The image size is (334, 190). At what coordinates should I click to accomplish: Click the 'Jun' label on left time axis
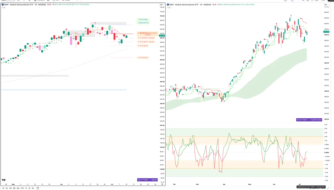click(x=61, y=184)
